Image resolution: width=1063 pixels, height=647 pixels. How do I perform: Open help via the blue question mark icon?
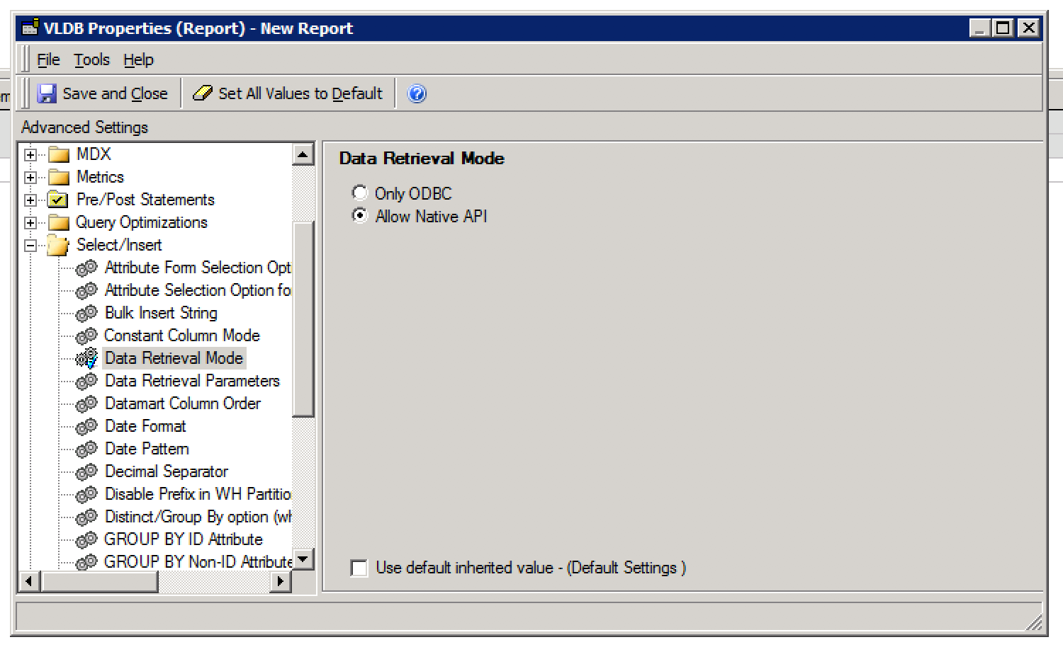(417, 93)
